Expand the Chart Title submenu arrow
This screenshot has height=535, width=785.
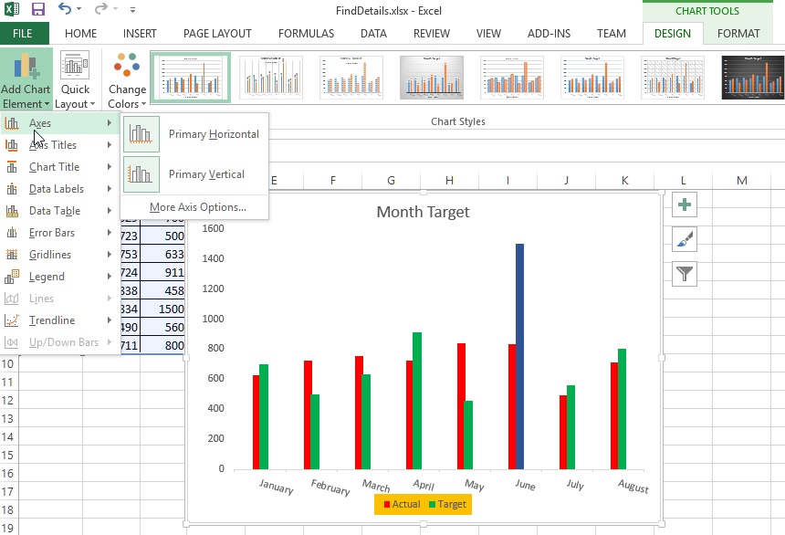110,167
